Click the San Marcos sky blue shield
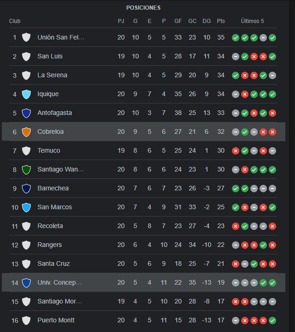 click(x=26, y=207)
